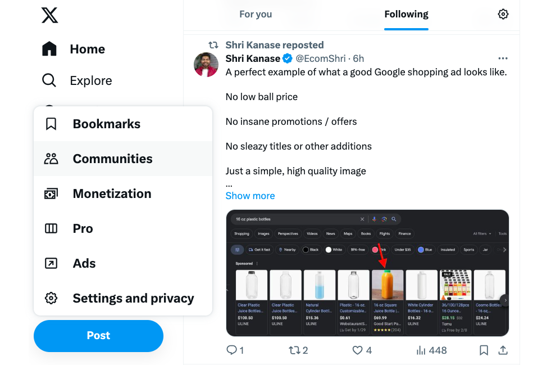Select the Home icon
This screenshot has height=365, width=533.
point(49,49)
